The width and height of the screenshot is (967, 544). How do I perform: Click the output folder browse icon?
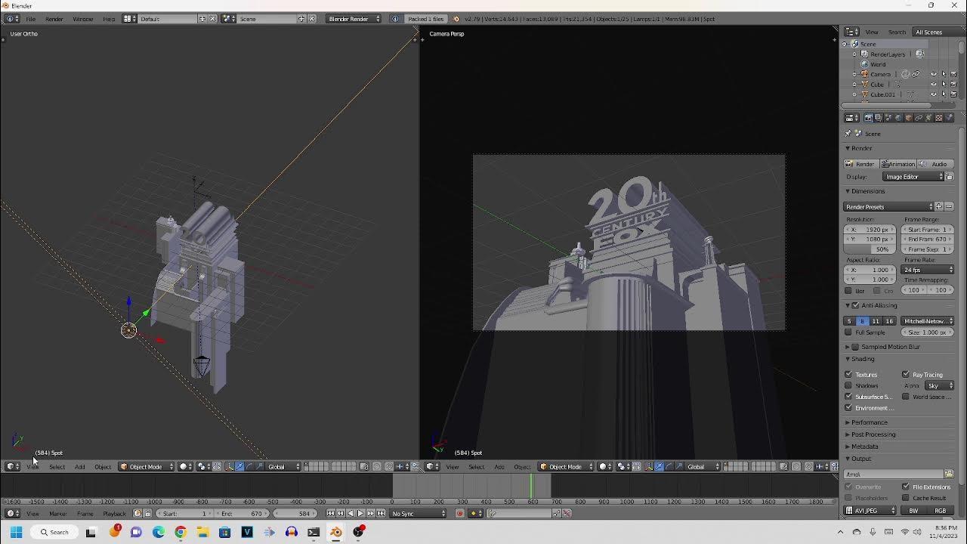949,474
